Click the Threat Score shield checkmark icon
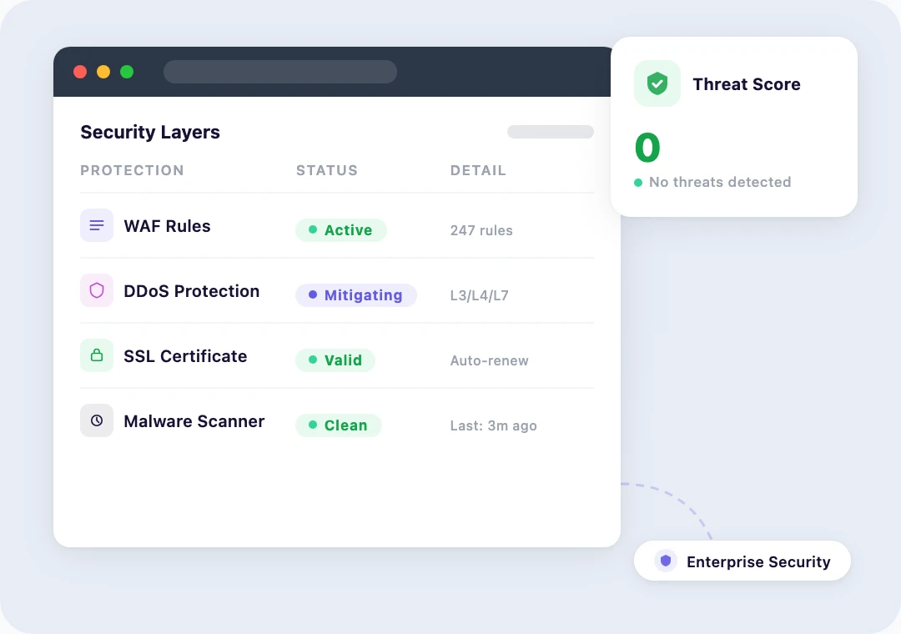Screen dimensions: 901x634 point(657,83)
